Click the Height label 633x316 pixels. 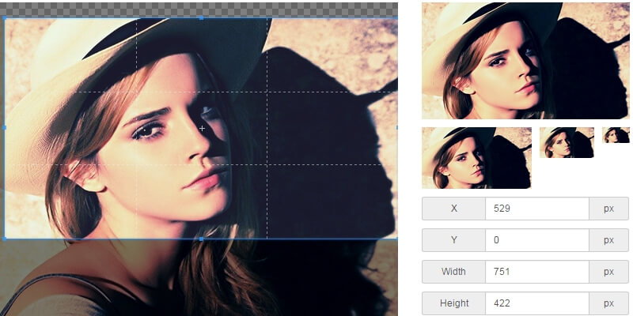pyautogui.click(x=453, y=303)
